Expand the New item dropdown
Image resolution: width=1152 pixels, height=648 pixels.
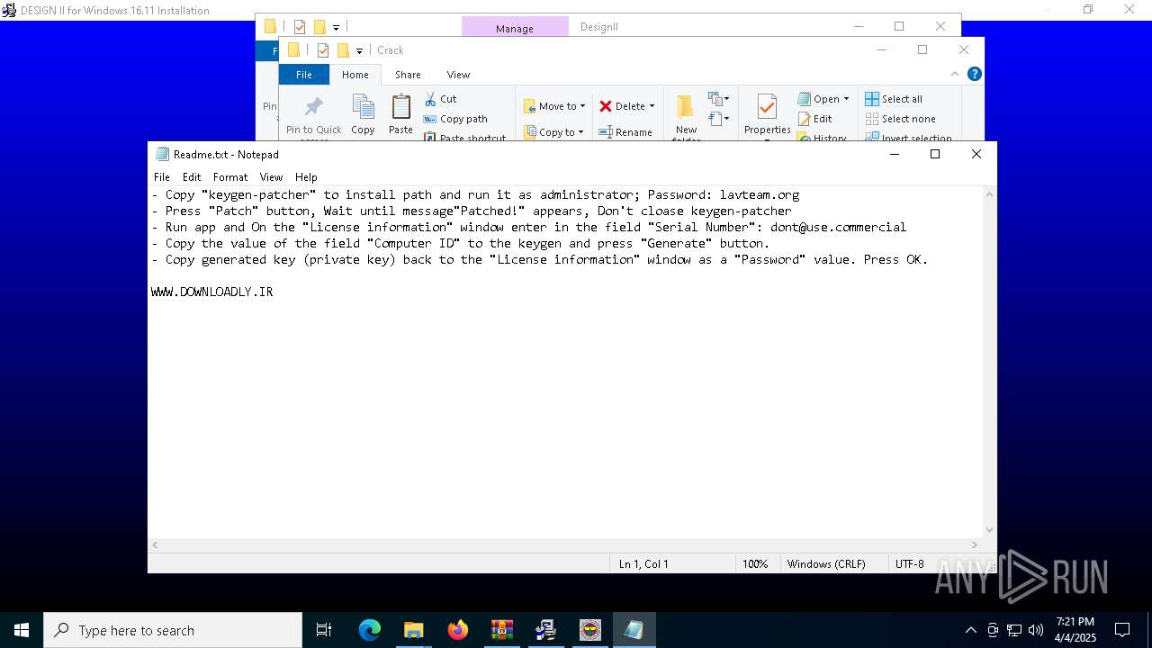pos(719,98)
